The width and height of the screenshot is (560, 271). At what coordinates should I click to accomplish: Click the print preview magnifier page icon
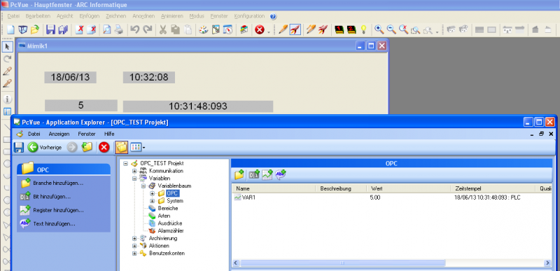click(107, 29)
